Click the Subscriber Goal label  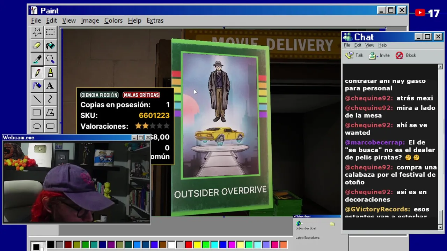[x=306, y=228]
